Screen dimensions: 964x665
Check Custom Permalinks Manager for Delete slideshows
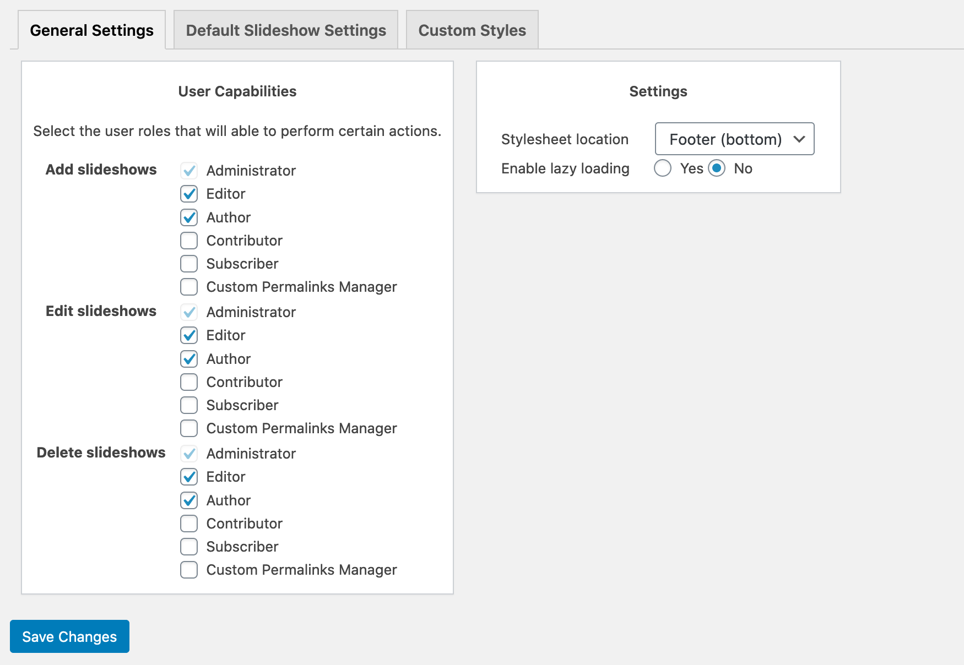coord(189,570)
